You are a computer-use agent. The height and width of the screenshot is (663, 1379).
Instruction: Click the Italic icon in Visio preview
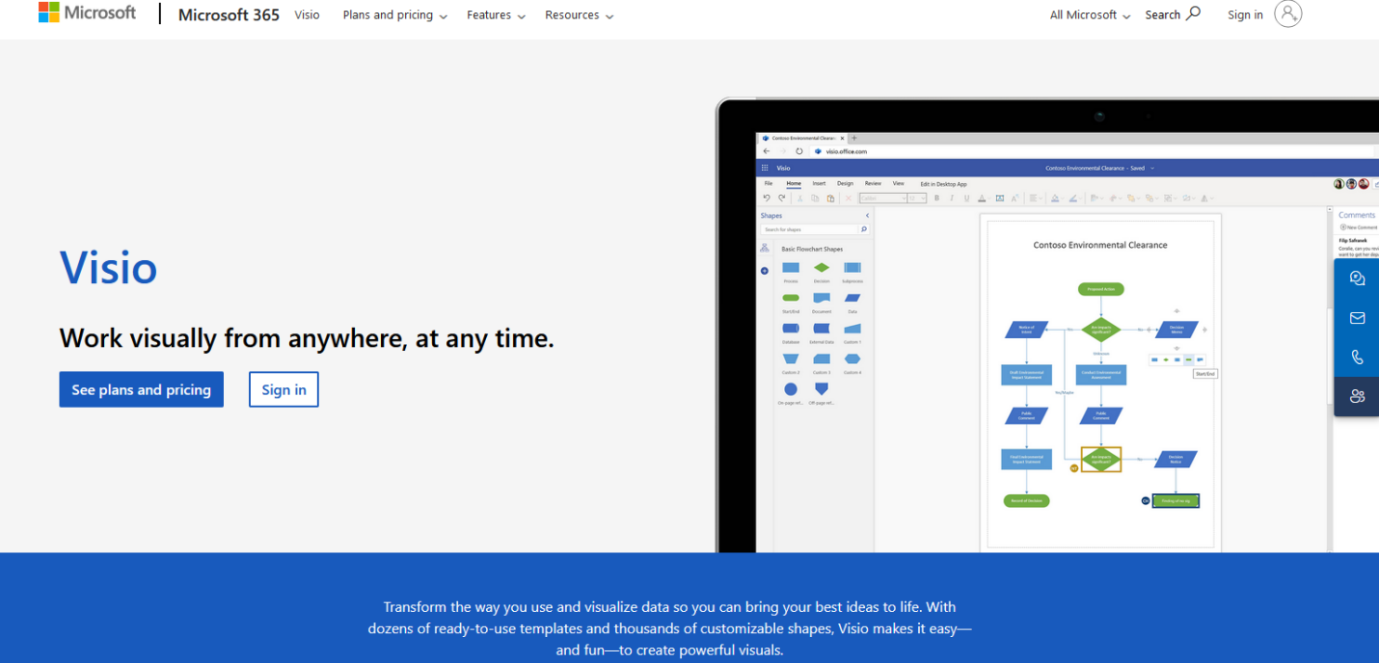pyautogui.click(x=952, y=198)
